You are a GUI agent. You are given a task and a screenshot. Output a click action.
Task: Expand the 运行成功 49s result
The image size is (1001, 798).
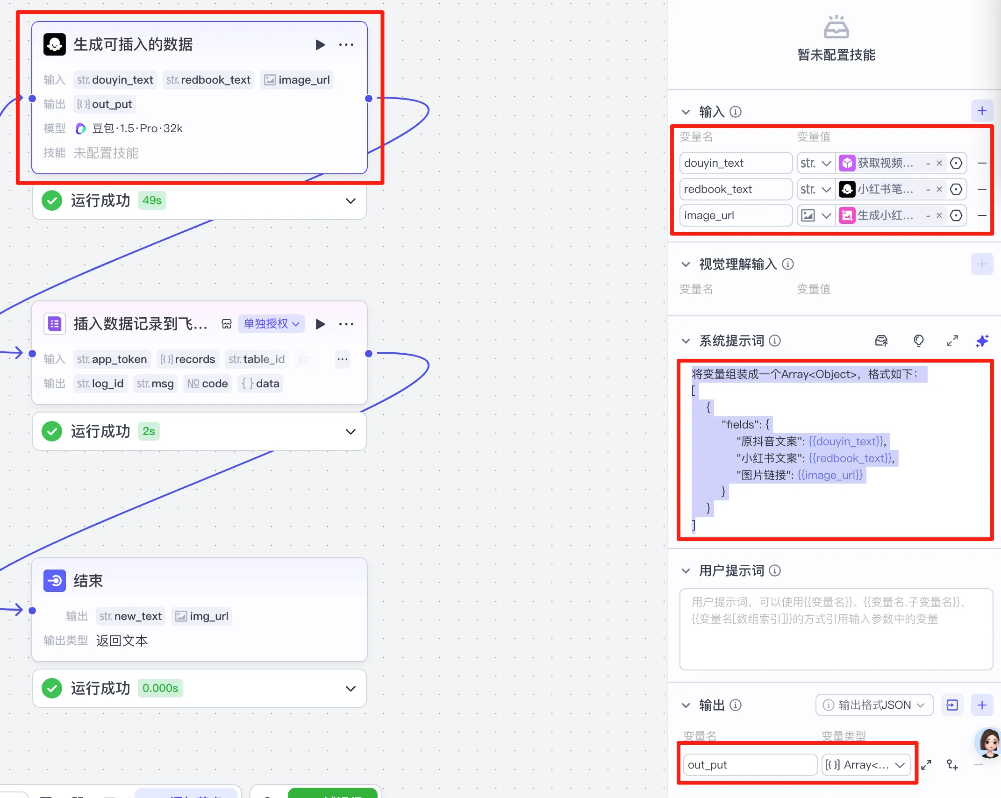[350, 201]
